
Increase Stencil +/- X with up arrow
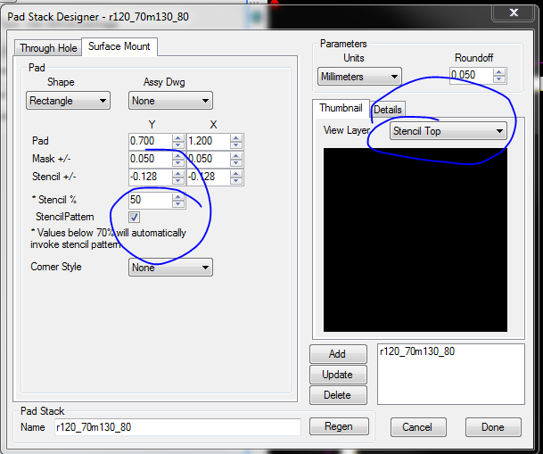pos(236,174)
